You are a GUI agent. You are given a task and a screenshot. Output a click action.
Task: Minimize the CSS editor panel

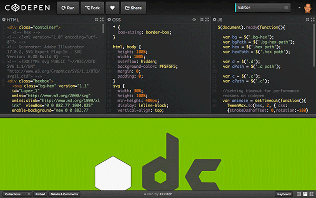202,19
